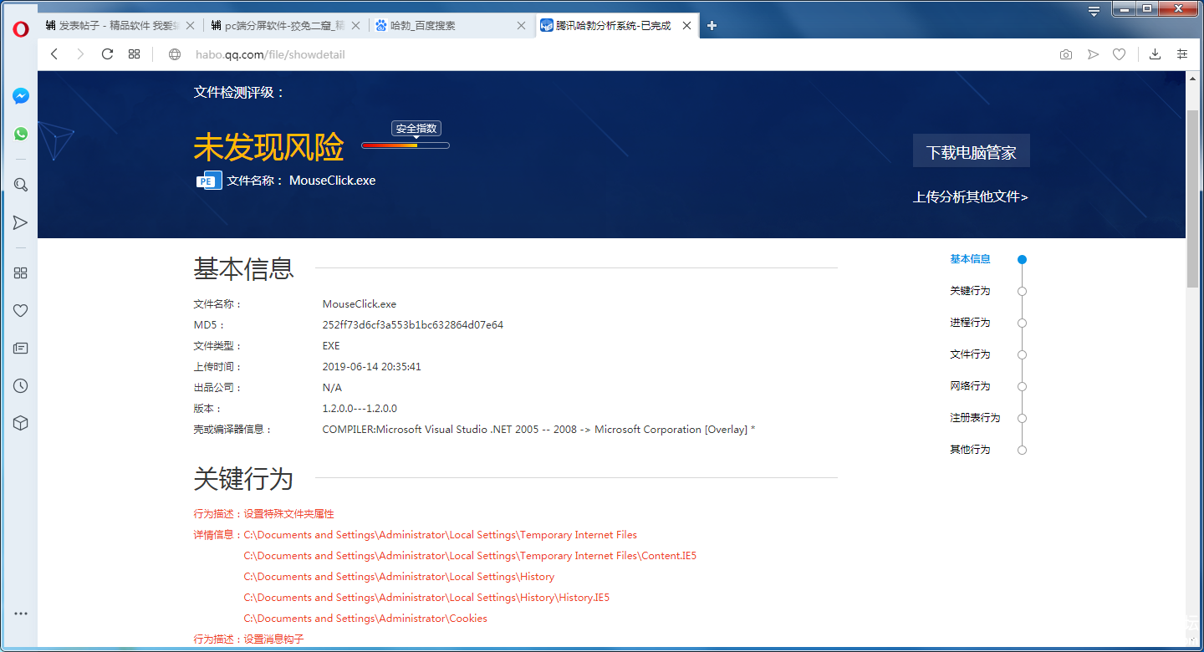Click the scrollbar up arrow

click(x=1193, y=79)
